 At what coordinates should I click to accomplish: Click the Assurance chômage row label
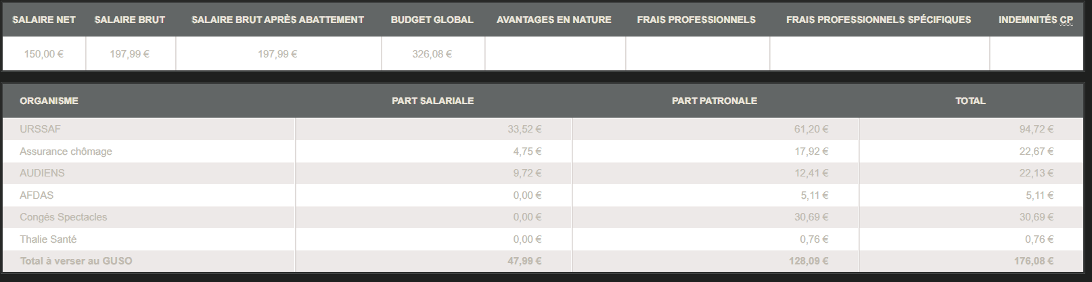(x=66, y=151)
